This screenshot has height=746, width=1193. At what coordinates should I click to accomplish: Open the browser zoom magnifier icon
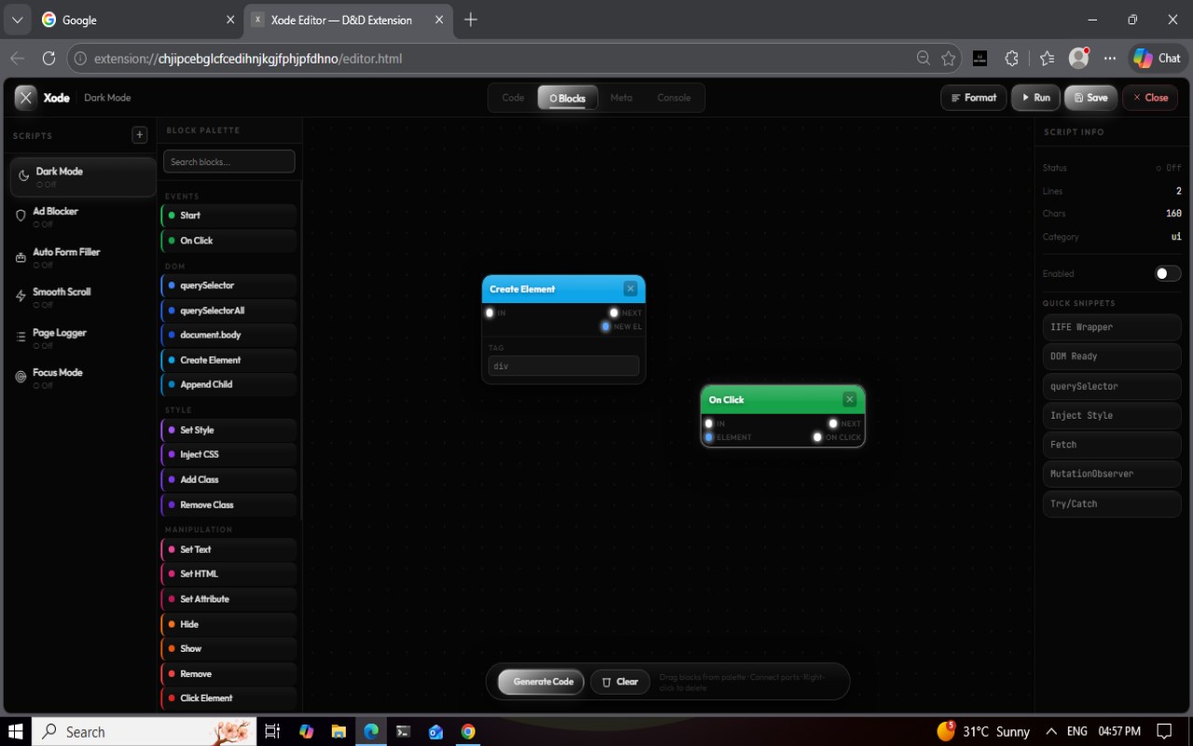[x=924, y=58]
